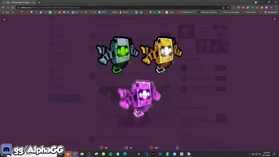Open a new browser tab

[39, 3]
